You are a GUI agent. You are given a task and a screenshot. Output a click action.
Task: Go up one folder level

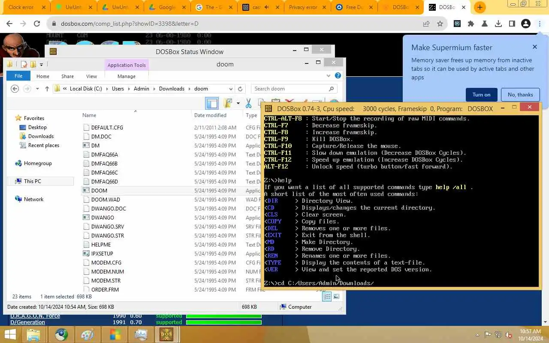(47, 89)
